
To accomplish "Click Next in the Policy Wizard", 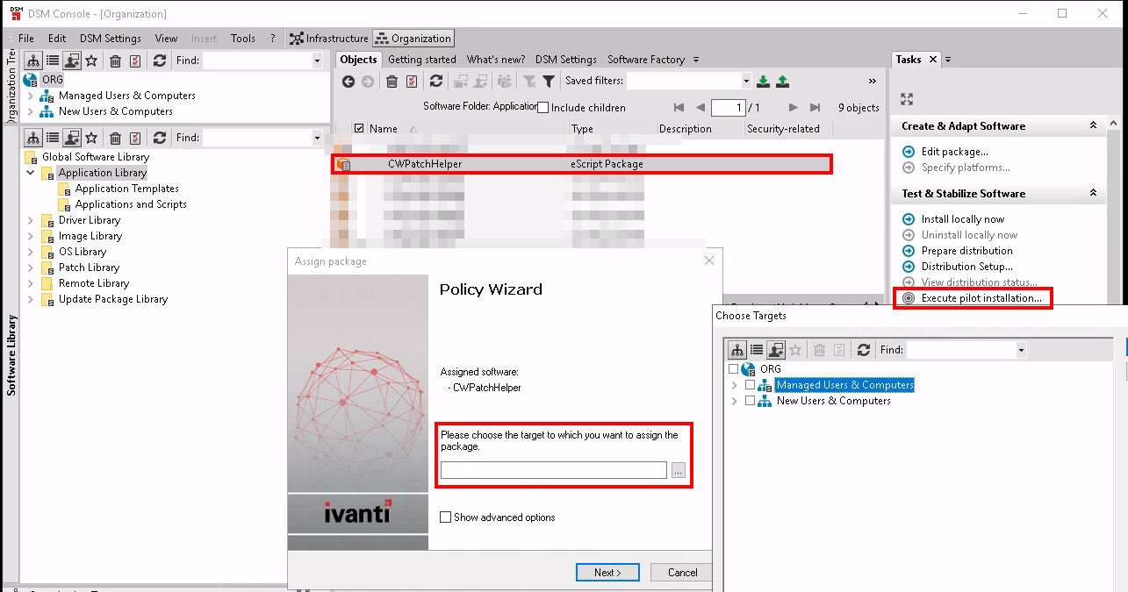I will coord(607,573).
